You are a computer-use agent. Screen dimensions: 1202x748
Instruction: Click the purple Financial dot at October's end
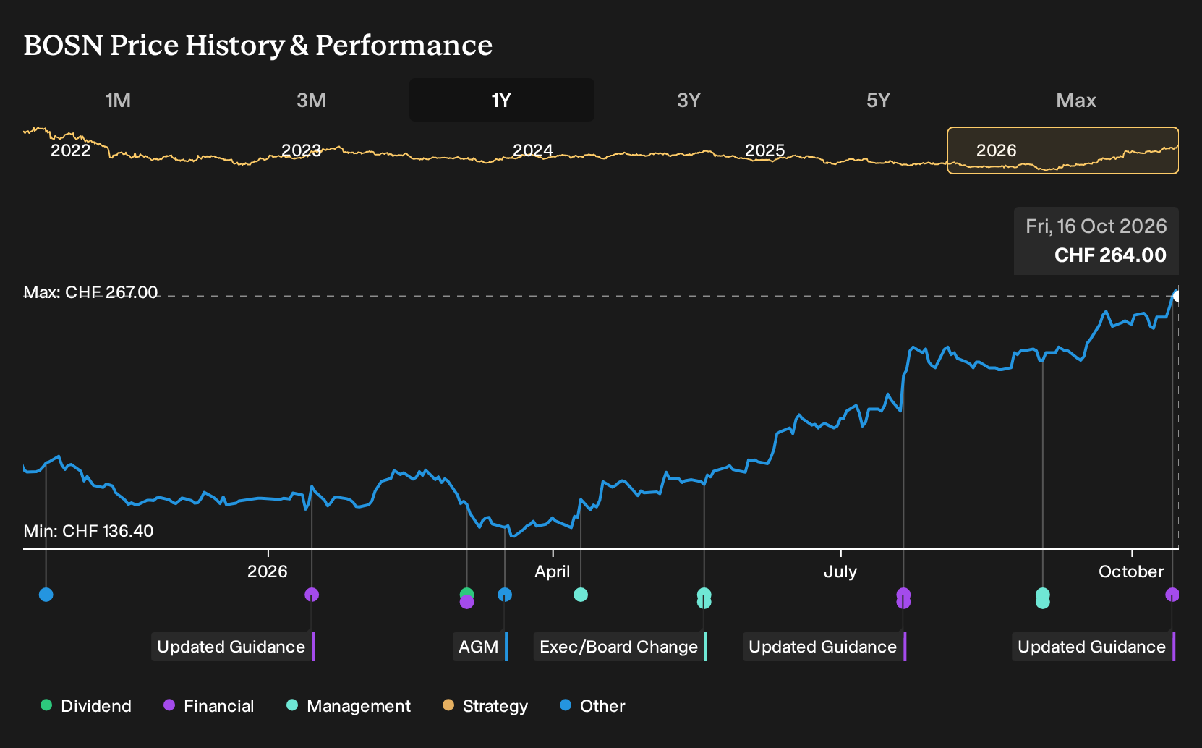click(x=1172, y=595)
